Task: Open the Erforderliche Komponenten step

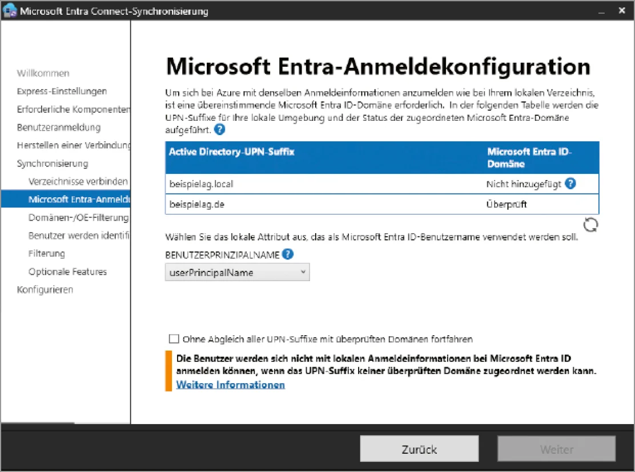Action: (73, 109)
